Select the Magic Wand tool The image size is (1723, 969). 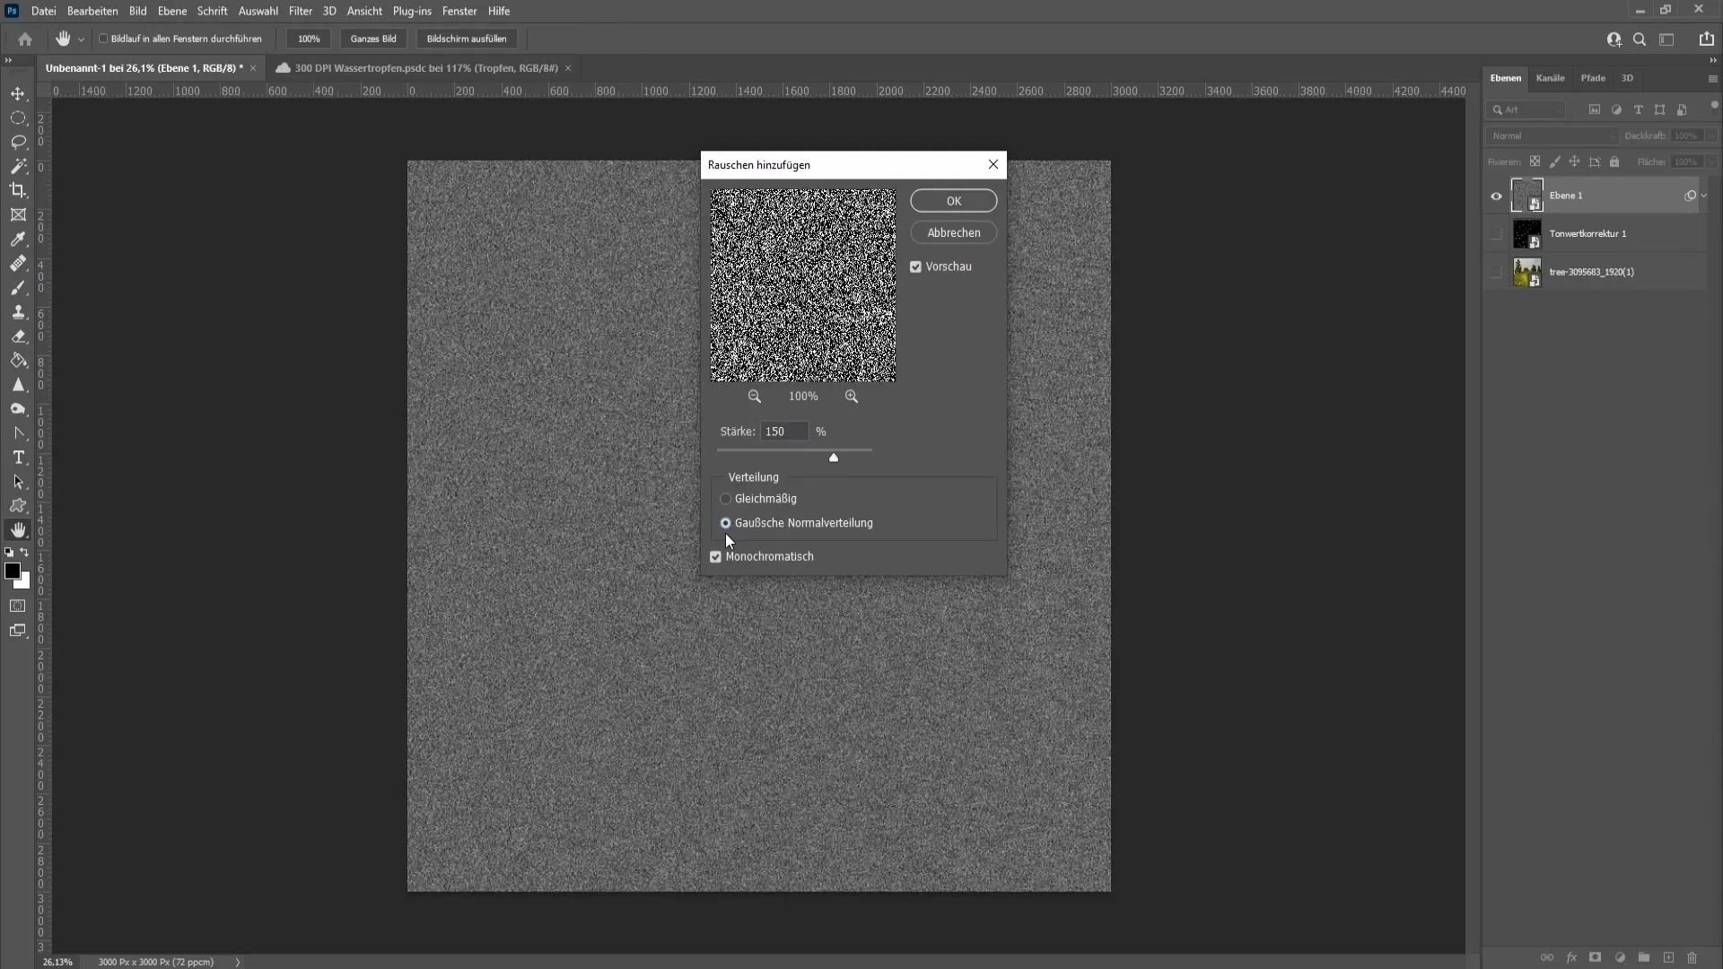tap(18, 166)
